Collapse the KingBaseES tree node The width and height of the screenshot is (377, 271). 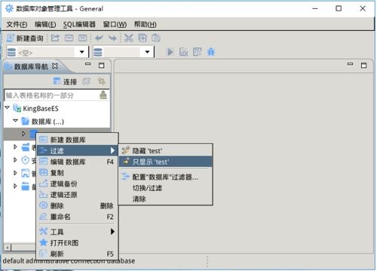tap(8, 108)
